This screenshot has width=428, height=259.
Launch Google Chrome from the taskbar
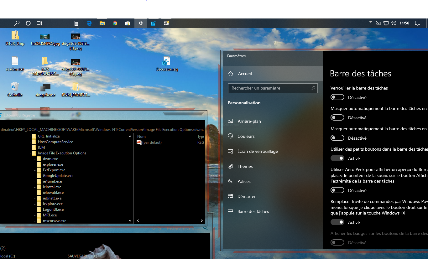coord(115,23)
